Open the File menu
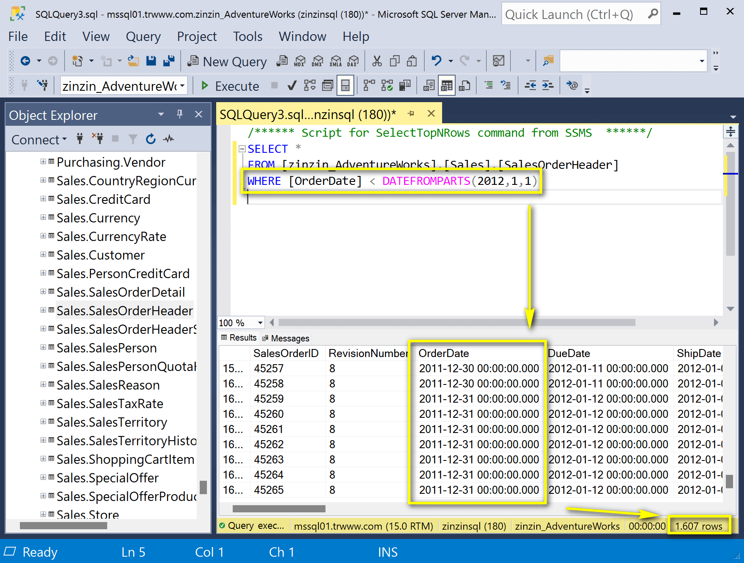This screenshot has width=744, height=563. point(18,37)
